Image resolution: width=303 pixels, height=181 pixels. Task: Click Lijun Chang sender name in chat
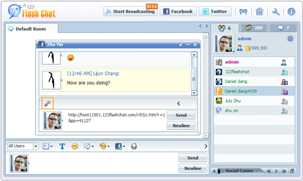[x=106, y=73]
